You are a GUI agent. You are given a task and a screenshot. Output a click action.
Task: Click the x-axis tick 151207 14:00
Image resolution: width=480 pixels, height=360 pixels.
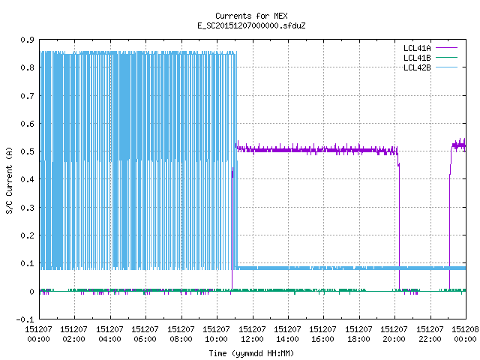point(287,334)
